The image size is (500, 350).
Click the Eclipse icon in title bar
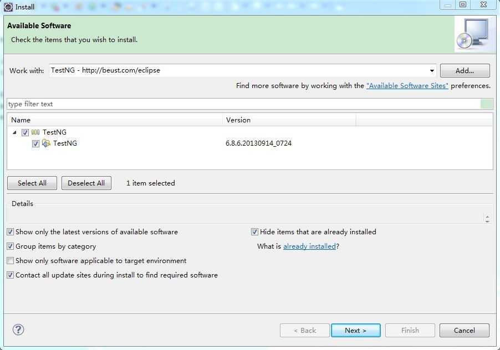point(8,7)
